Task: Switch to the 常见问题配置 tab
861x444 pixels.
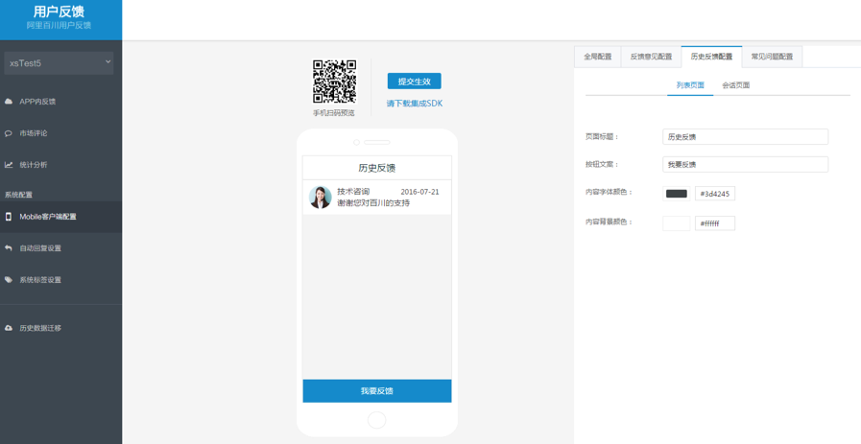Action: click(772, 57)
